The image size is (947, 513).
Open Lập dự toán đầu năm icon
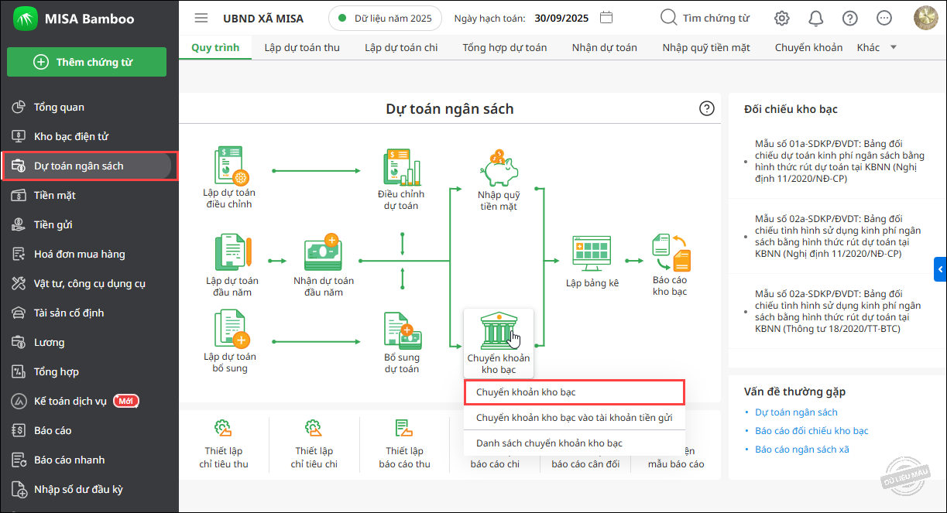[232, 254]
